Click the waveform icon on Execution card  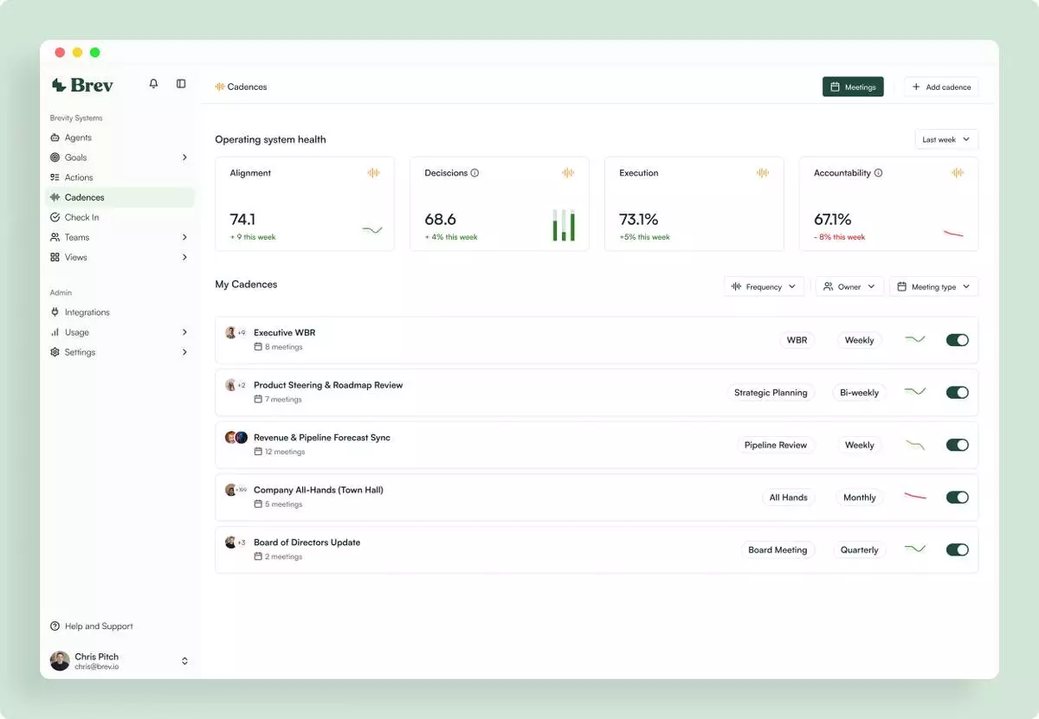(x=762, y=173)
